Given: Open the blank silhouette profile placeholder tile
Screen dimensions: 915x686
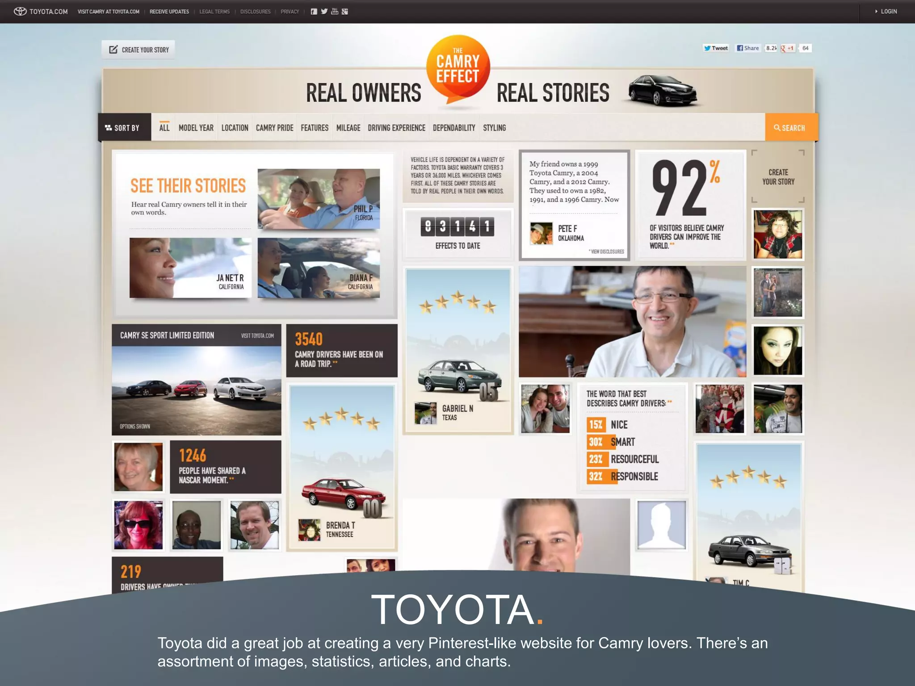Looking at the screenshot, I should (x=661, y=525).
